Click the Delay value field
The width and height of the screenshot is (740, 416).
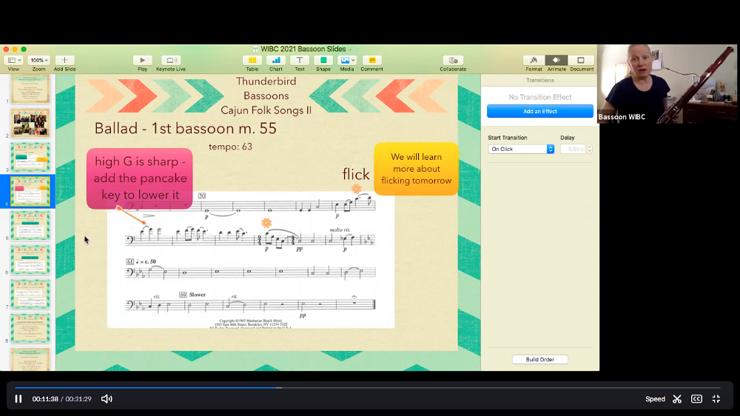573,149
